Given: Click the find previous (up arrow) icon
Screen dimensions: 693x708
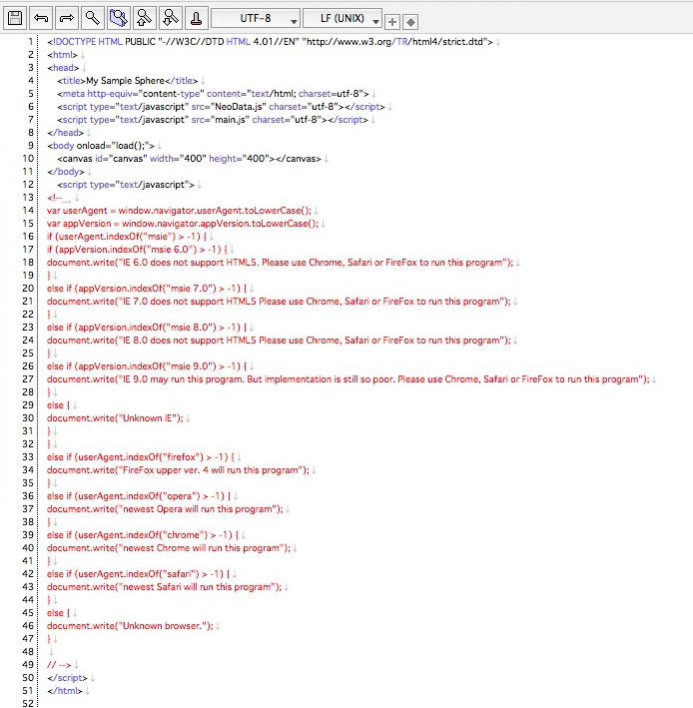Looking at the screenshot, I should pyautogui.click(x=145, y=18).
